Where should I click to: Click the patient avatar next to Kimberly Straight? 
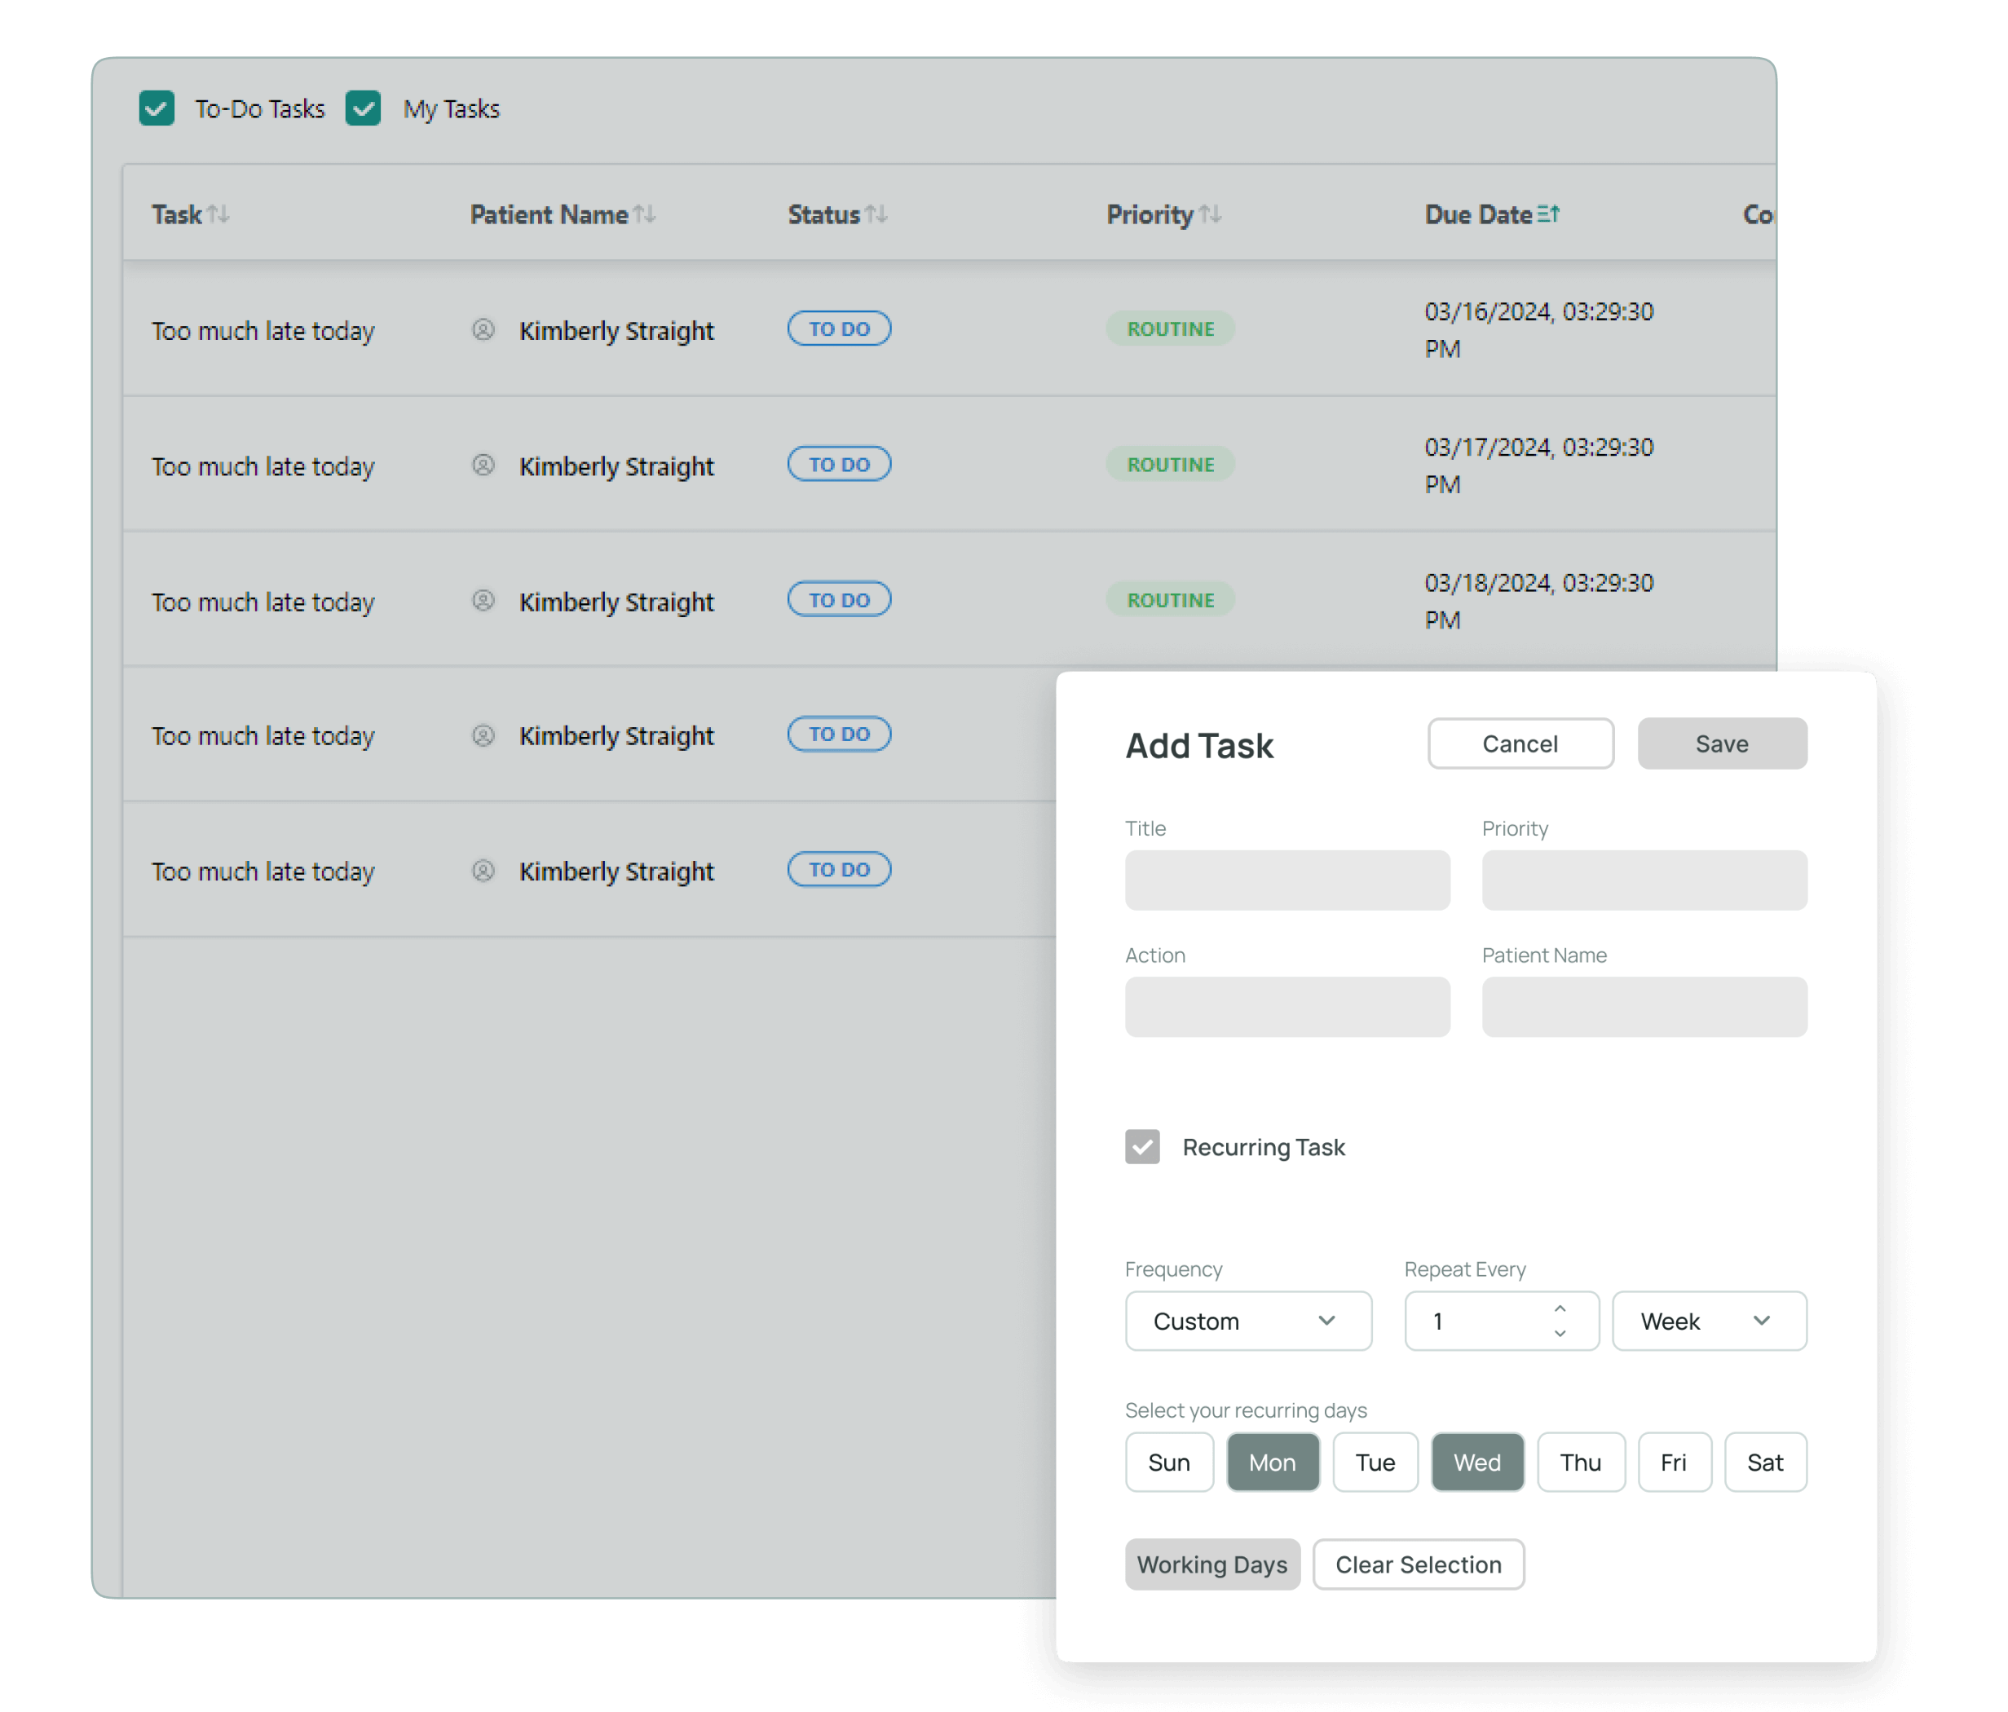[x=482, y=329]
